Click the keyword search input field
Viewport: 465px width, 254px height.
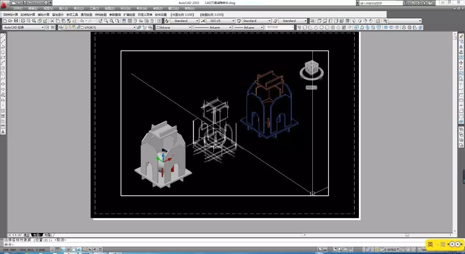381,3
